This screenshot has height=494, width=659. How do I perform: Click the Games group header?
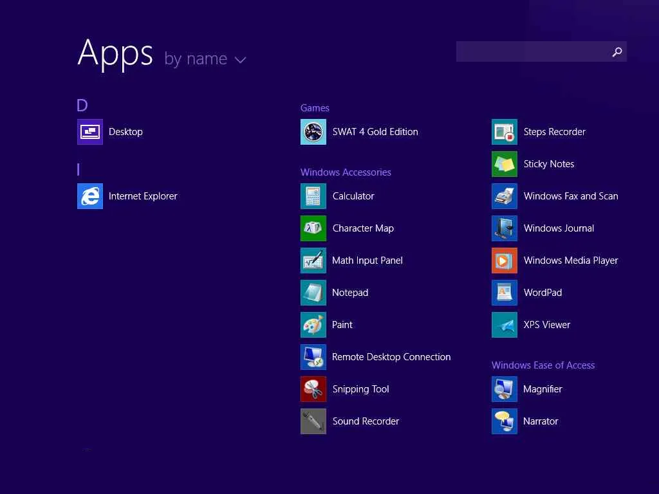[x=315, y=108]
